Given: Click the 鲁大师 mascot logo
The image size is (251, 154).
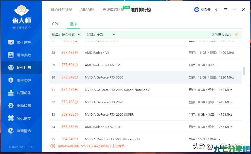Looking at the screenshot, I should 22,11.
